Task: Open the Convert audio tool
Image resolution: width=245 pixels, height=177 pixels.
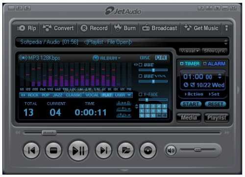Action: tap(58, 28)
